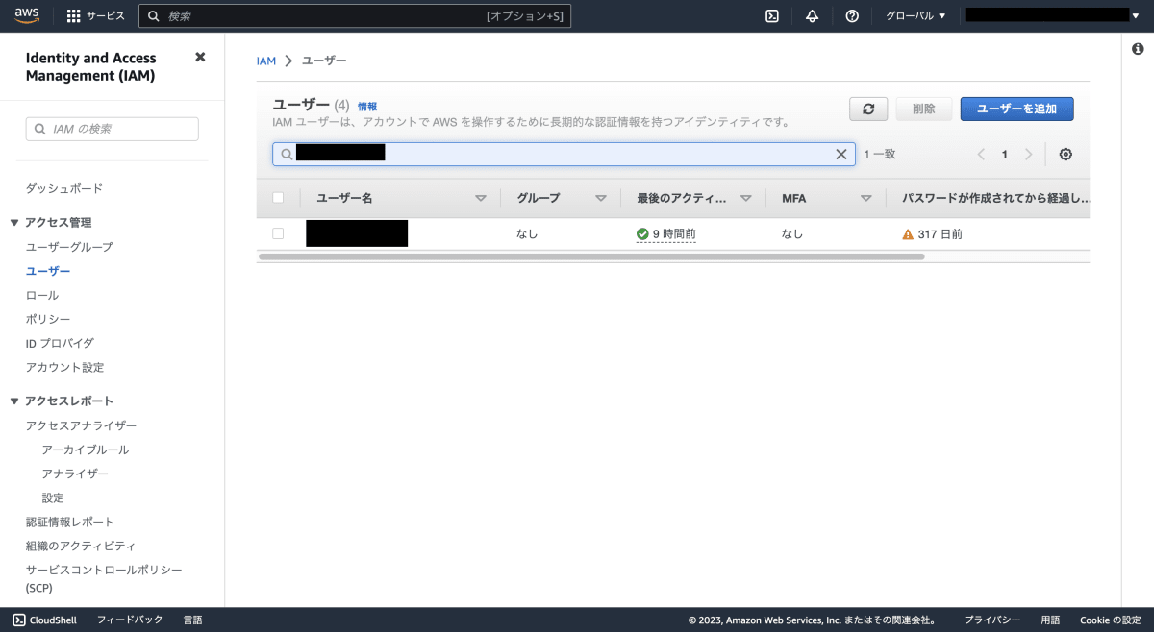Focus the user filter search field
The width and height of the screenshot is (1154, 632).
pyautogui.click(x=564, y=154)
